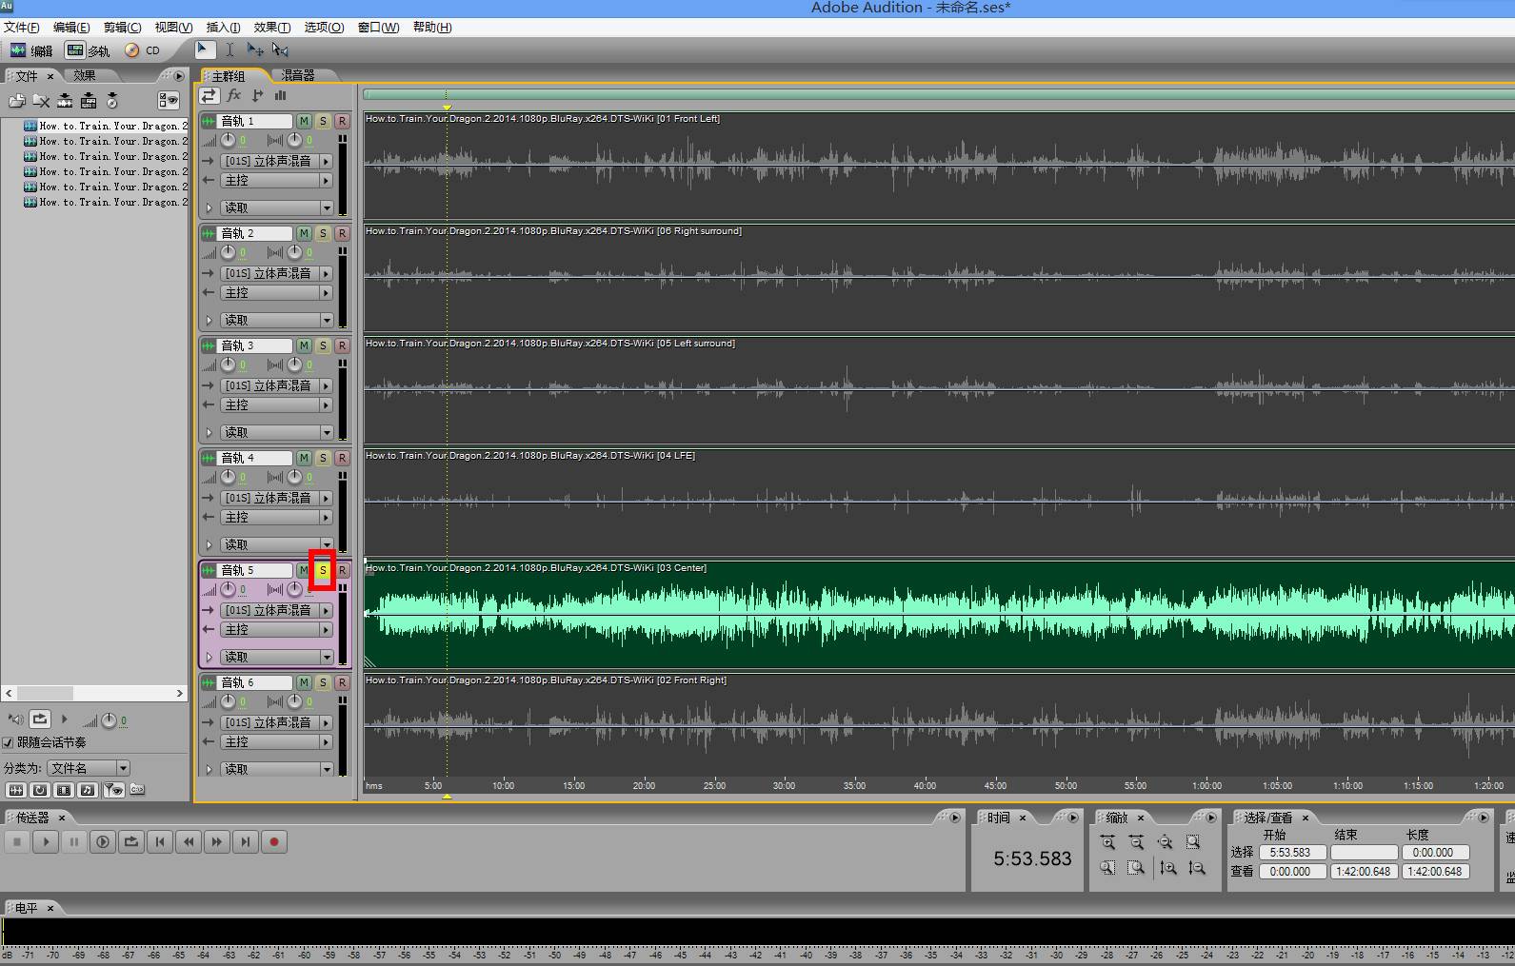Zoom out horizontally in the Zoom panel
Screen dimensions: 1515x966
coord(1136,842)
